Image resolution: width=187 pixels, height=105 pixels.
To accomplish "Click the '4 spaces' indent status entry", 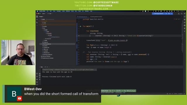I will [x=180, y=94].
